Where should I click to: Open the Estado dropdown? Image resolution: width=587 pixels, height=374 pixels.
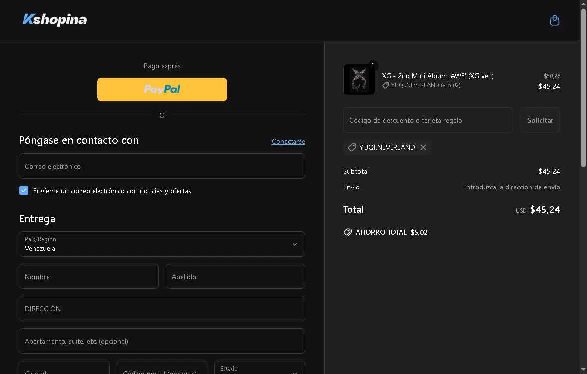(x=260, y=368)
